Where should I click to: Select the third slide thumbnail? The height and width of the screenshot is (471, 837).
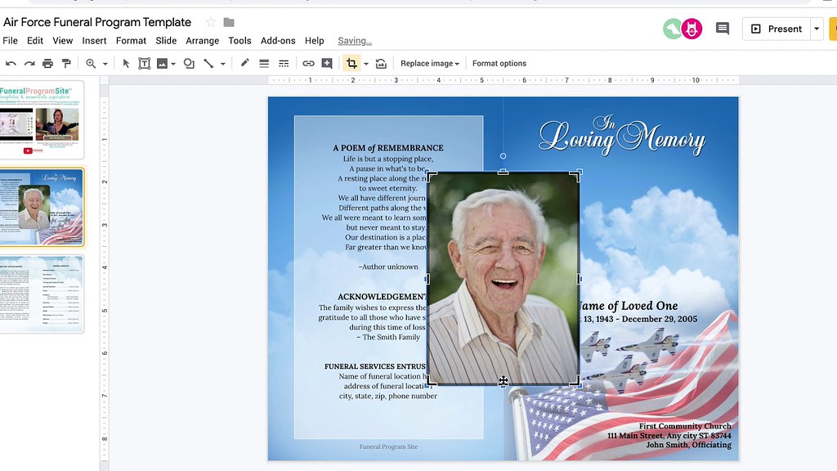(x=42, y=294)
